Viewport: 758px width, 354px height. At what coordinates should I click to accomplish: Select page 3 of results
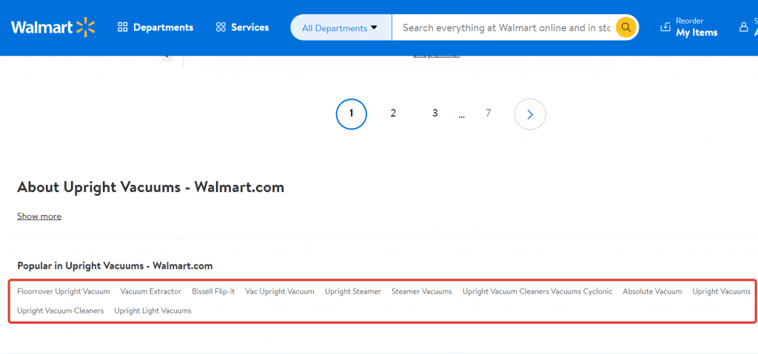point(435,113)
